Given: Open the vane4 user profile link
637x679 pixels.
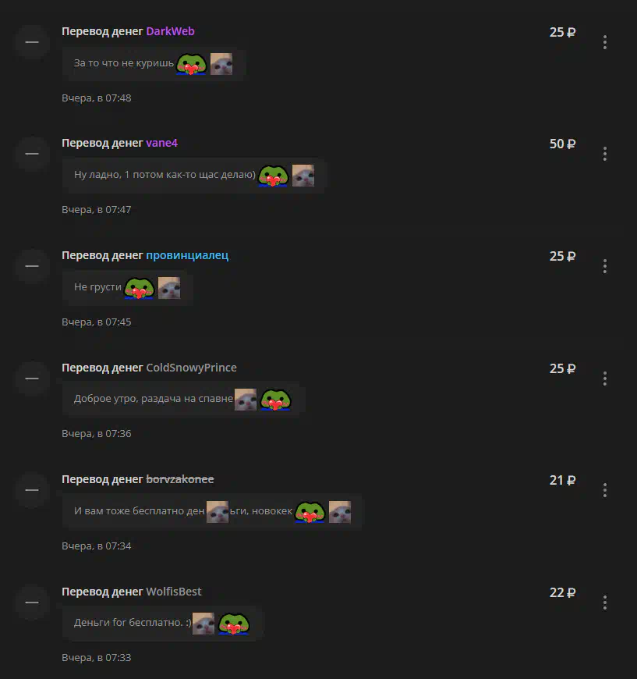Looking at the screenshot, I should click(x=161, y=143).
